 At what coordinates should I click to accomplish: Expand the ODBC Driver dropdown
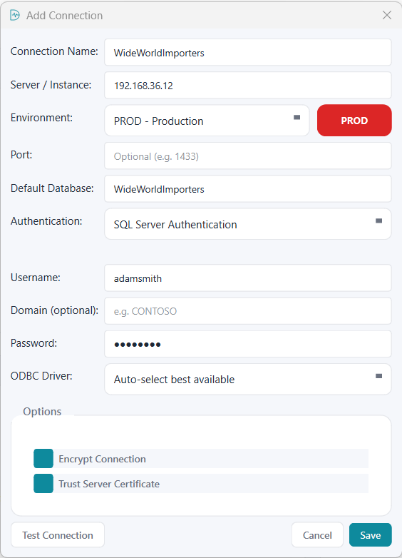pos(248,380)
